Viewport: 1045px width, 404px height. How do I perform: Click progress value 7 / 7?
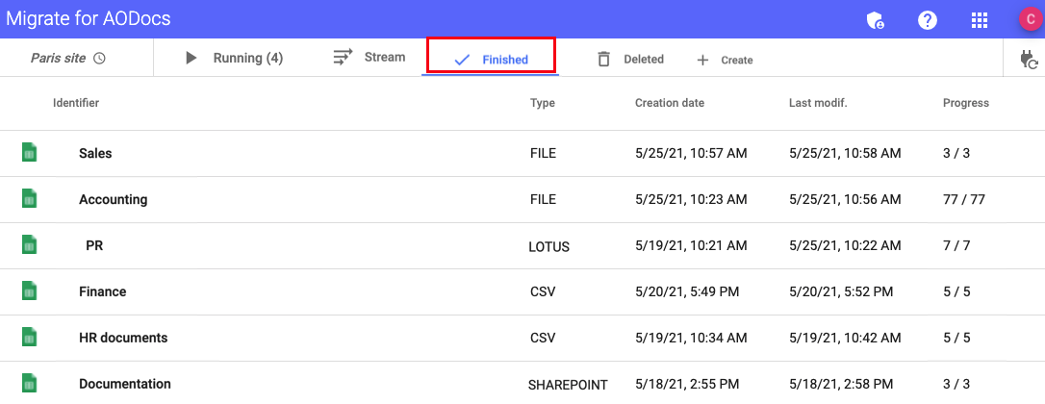(956, 245)
